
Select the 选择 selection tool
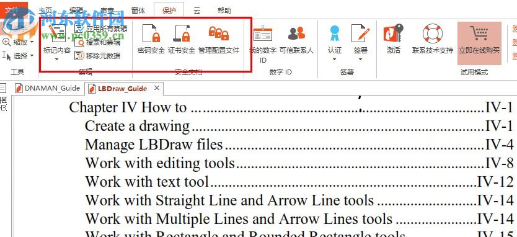point(15,55)
